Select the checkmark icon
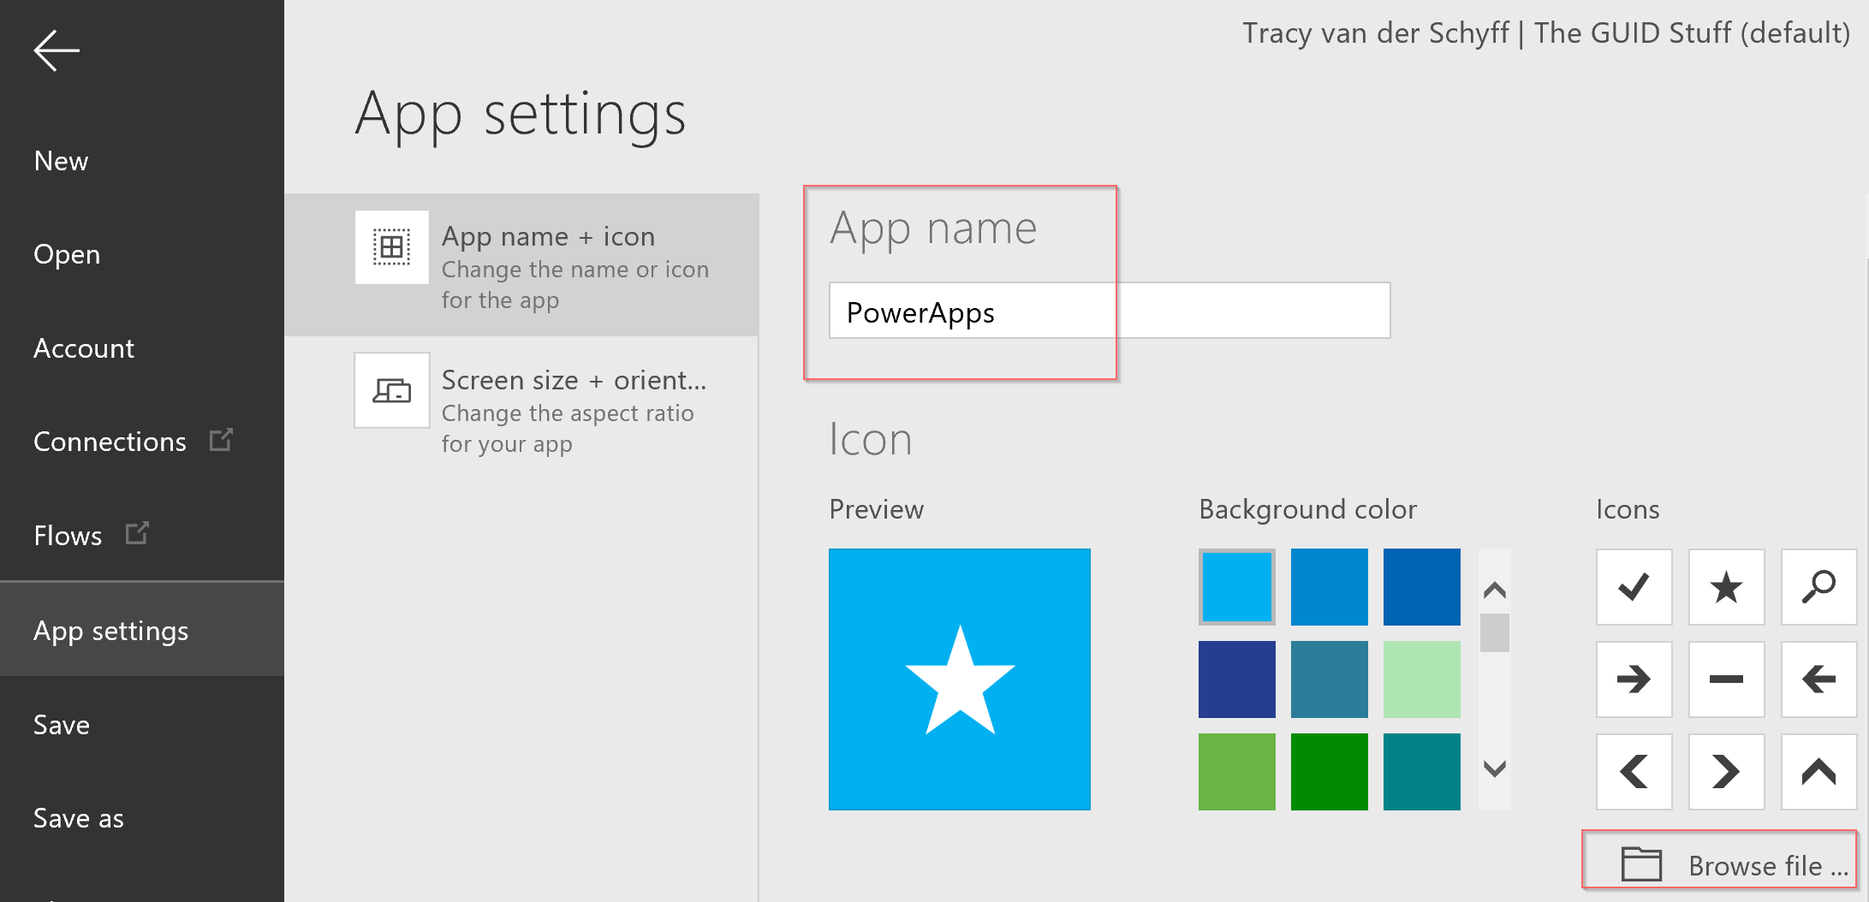Screen dimensions: 1869x902 pyautogui.click(x=1634, y=587)
